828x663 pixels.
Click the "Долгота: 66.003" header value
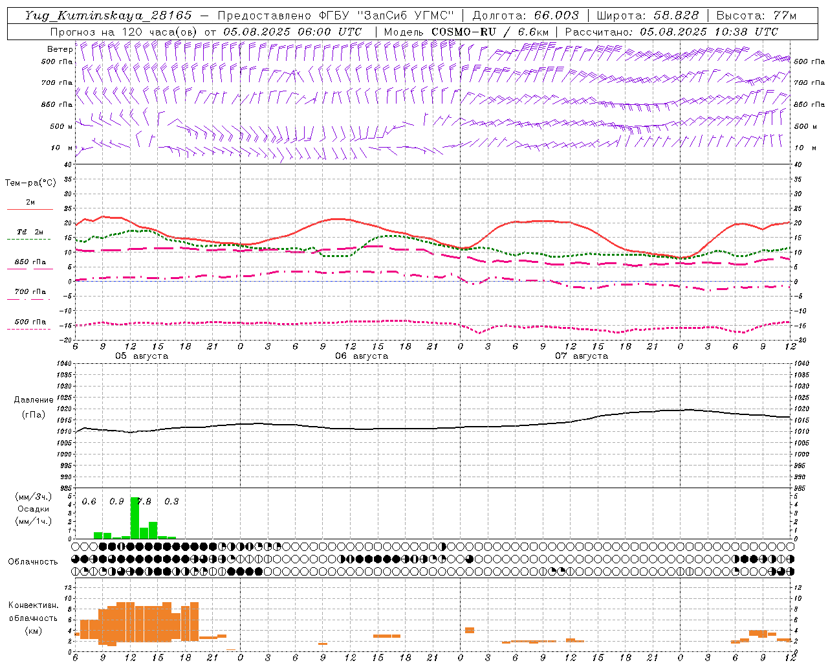(x=525, y=16)
